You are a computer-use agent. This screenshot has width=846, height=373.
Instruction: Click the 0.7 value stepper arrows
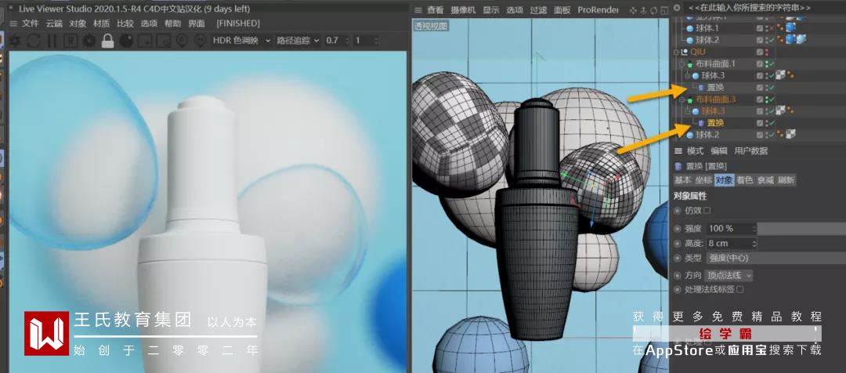click(x=347, y=41)
